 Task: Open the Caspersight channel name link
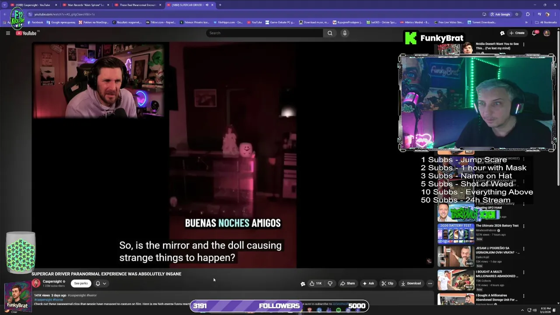52,281
